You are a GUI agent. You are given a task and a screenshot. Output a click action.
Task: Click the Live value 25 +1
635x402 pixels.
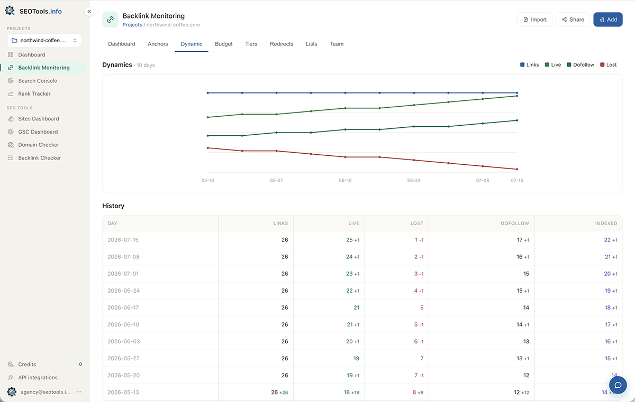click(353, 240)
